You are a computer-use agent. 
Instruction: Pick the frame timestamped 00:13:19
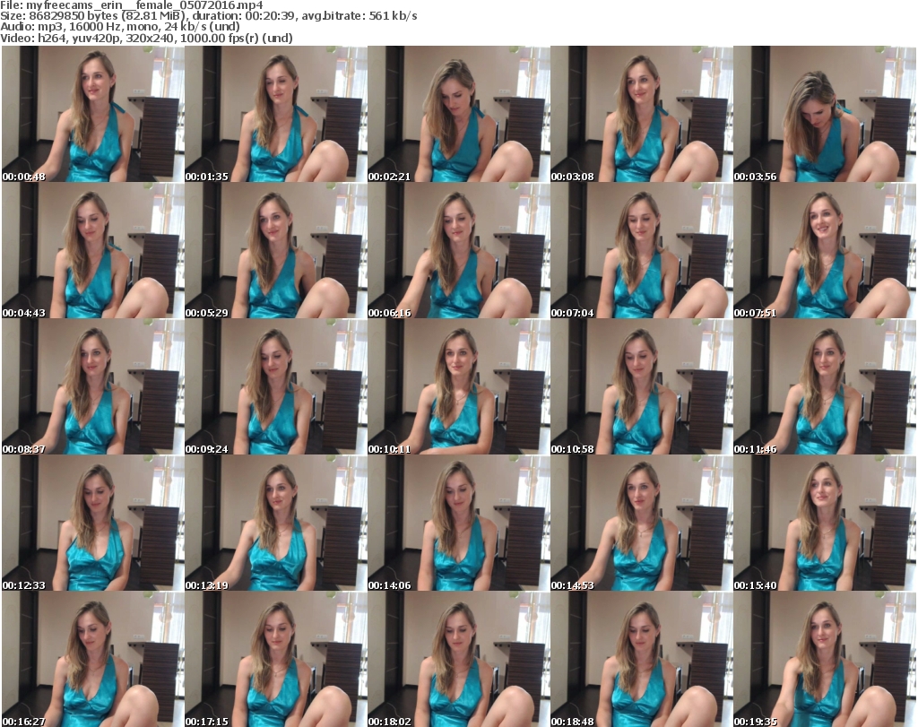(276, 523)
